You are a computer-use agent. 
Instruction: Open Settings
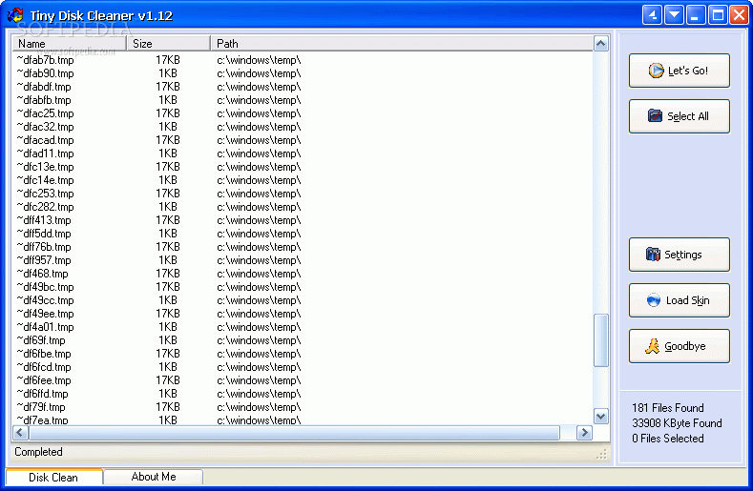[x=680, y=255]
